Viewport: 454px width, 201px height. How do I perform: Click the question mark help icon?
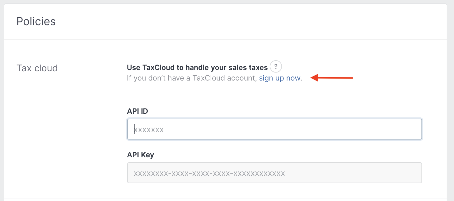click(276, 66)
